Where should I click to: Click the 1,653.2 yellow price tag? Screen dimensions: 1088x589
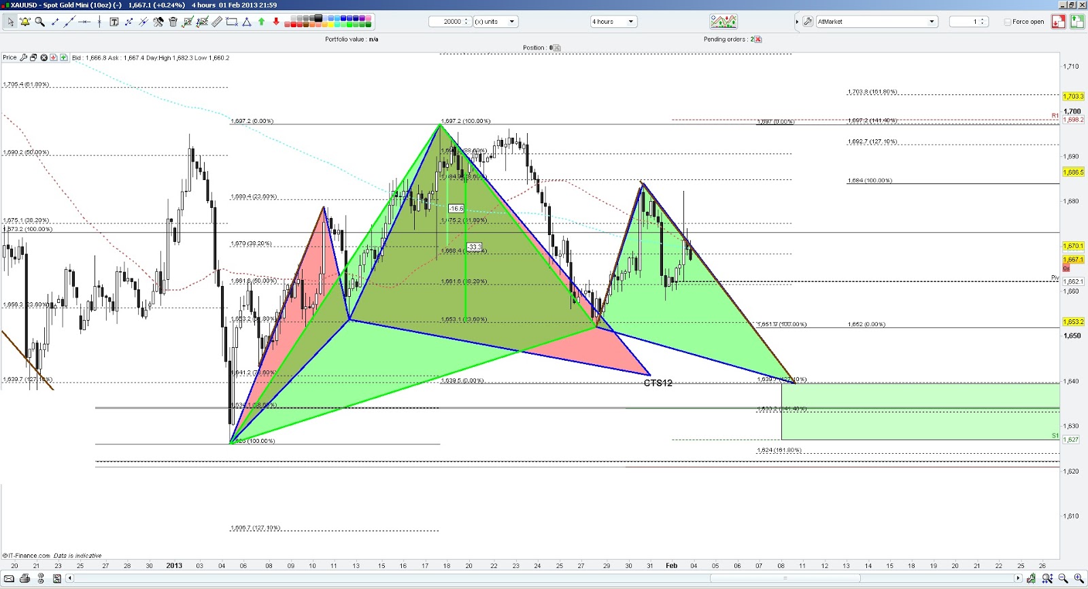pyautogui.click(x=1074, y=322)
